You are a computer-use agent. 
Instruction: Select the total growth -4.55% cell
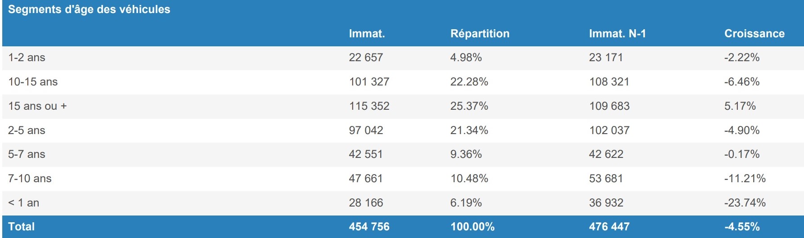pyautogui.click(x=741, y=227)
